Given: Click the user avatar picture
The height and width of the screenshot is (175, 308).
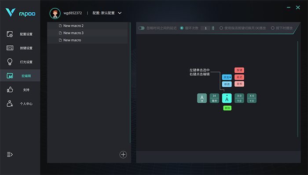Looking at the screenshot, I should click(x=55, y=13).
